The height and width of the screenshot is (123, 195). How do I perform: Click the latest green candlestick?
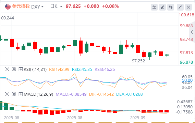[x=167, y=55]
